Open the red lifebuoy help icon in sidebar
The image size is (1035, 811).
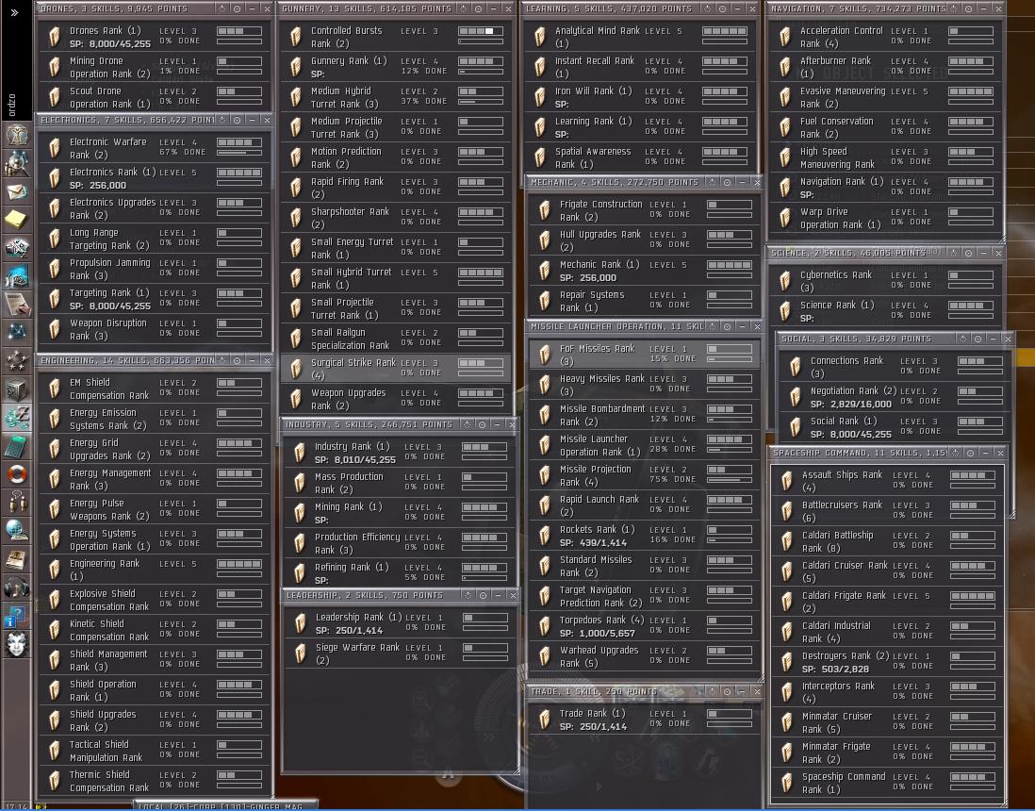pyautogui.click(x=17, y=474)
